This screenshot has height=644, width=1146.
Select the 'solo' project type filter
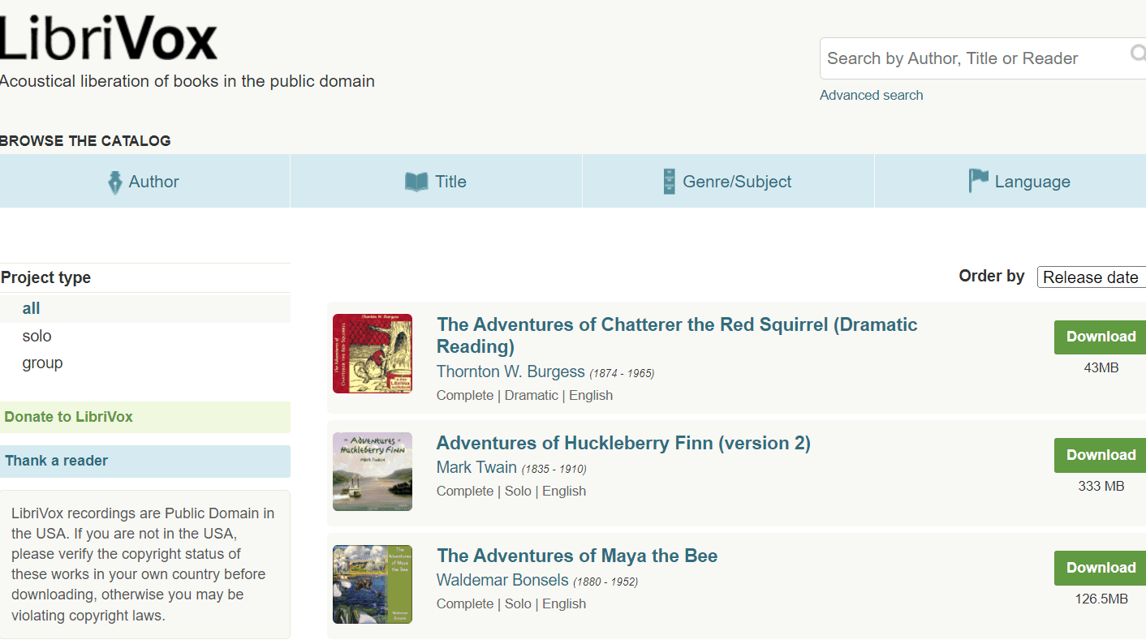[37, 336]
